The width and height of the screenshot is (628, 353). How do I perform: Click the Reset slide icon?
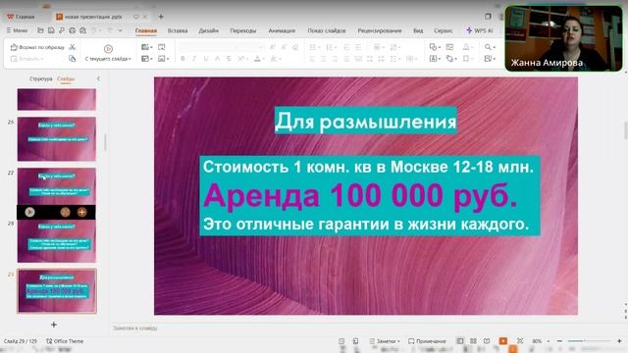[161, 47]
